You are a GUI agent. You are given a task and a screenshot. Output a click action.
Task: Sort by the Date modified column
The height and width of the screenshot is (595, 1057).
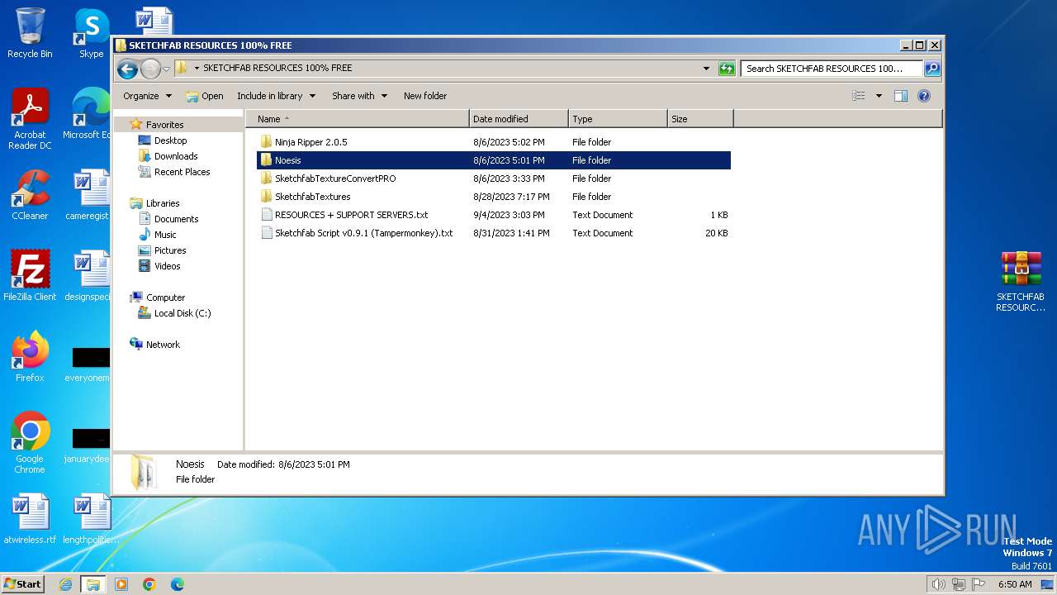[500, 119]
